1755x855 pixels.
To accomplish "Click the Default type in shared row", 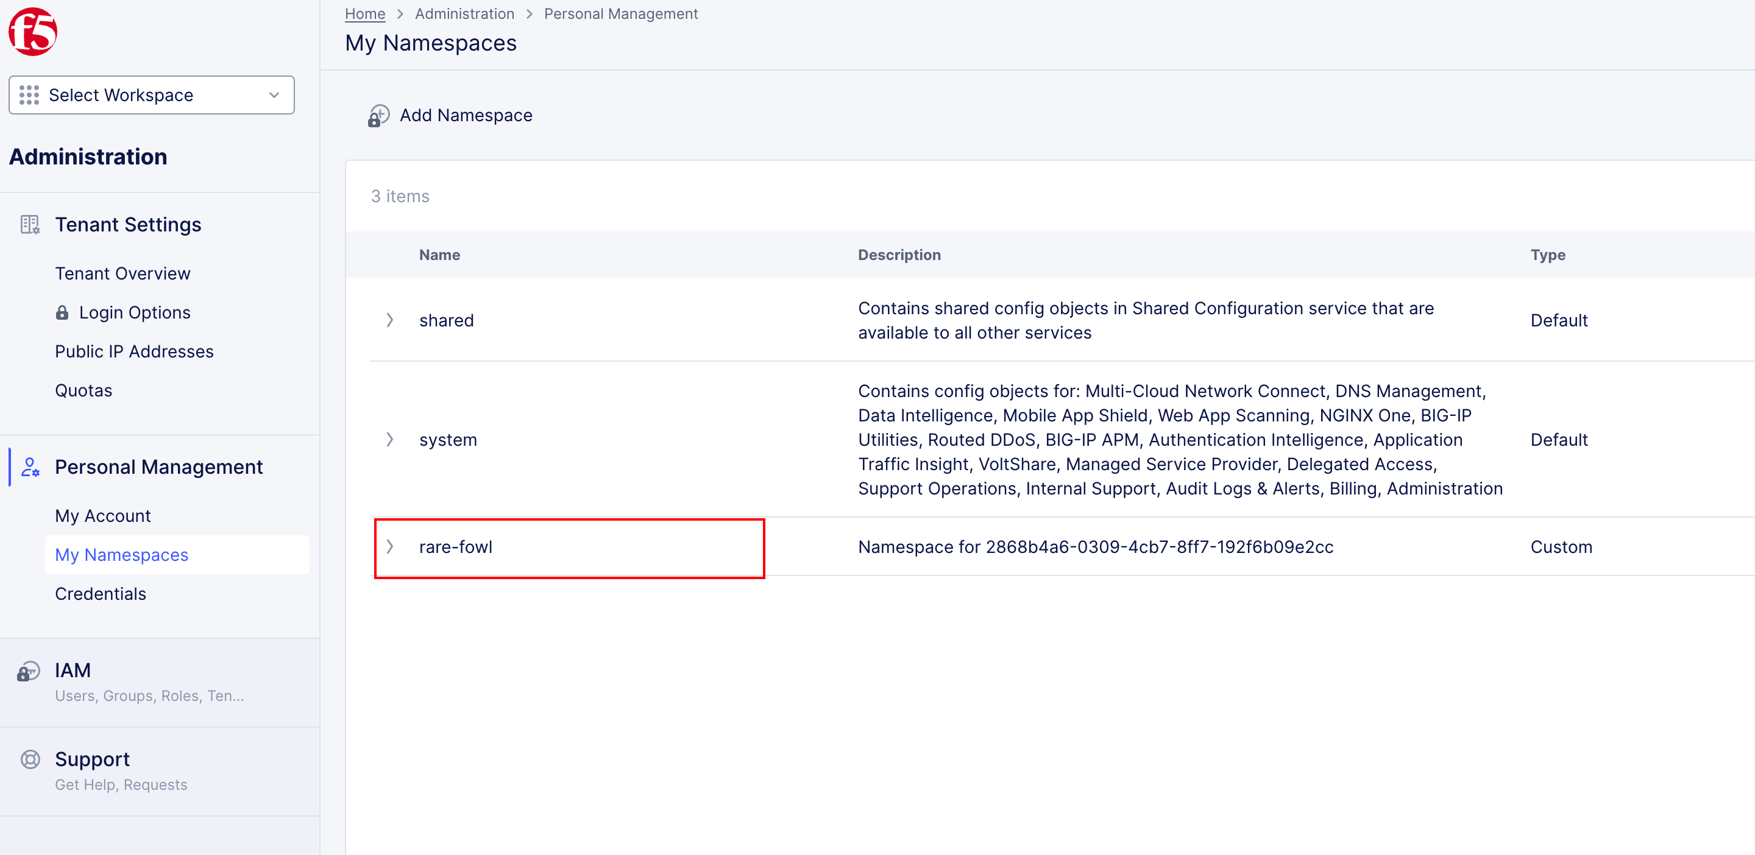I will click(1559, 320).
